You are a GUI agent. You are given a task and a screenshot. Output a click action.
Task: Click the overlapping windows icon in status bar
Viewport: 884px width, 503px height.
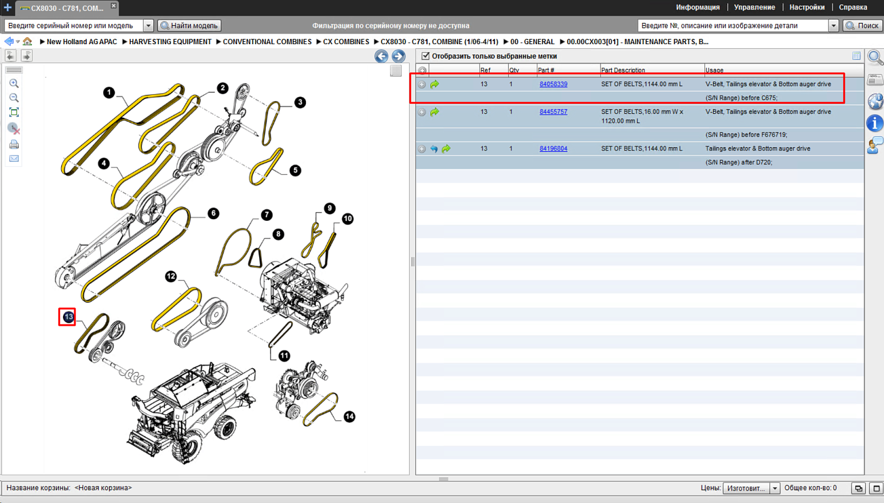[x=859, y=488]
